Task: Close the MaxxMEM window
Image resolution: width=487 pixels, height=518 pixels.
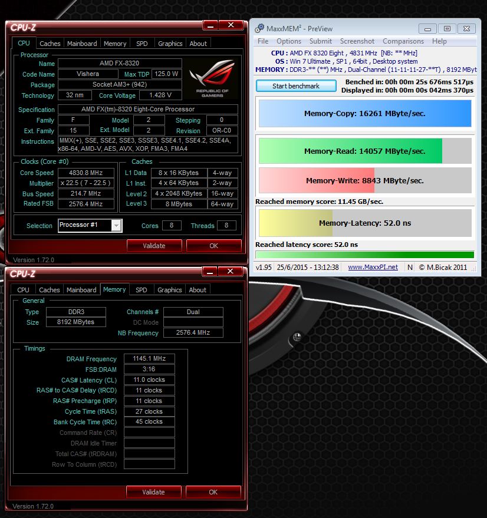Action: tap(466, 29)
